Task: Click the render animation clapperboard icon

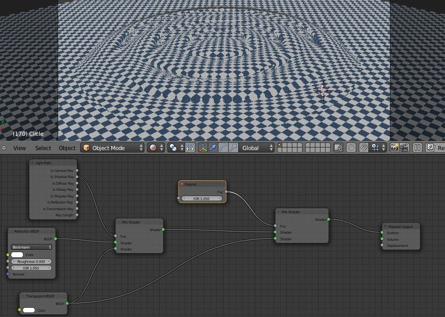Action: pos(405,148)
